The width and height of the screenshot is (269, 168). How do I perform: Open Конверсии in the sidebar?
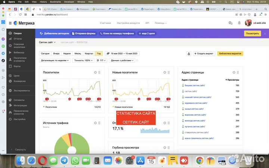click(x=19, y=81)
